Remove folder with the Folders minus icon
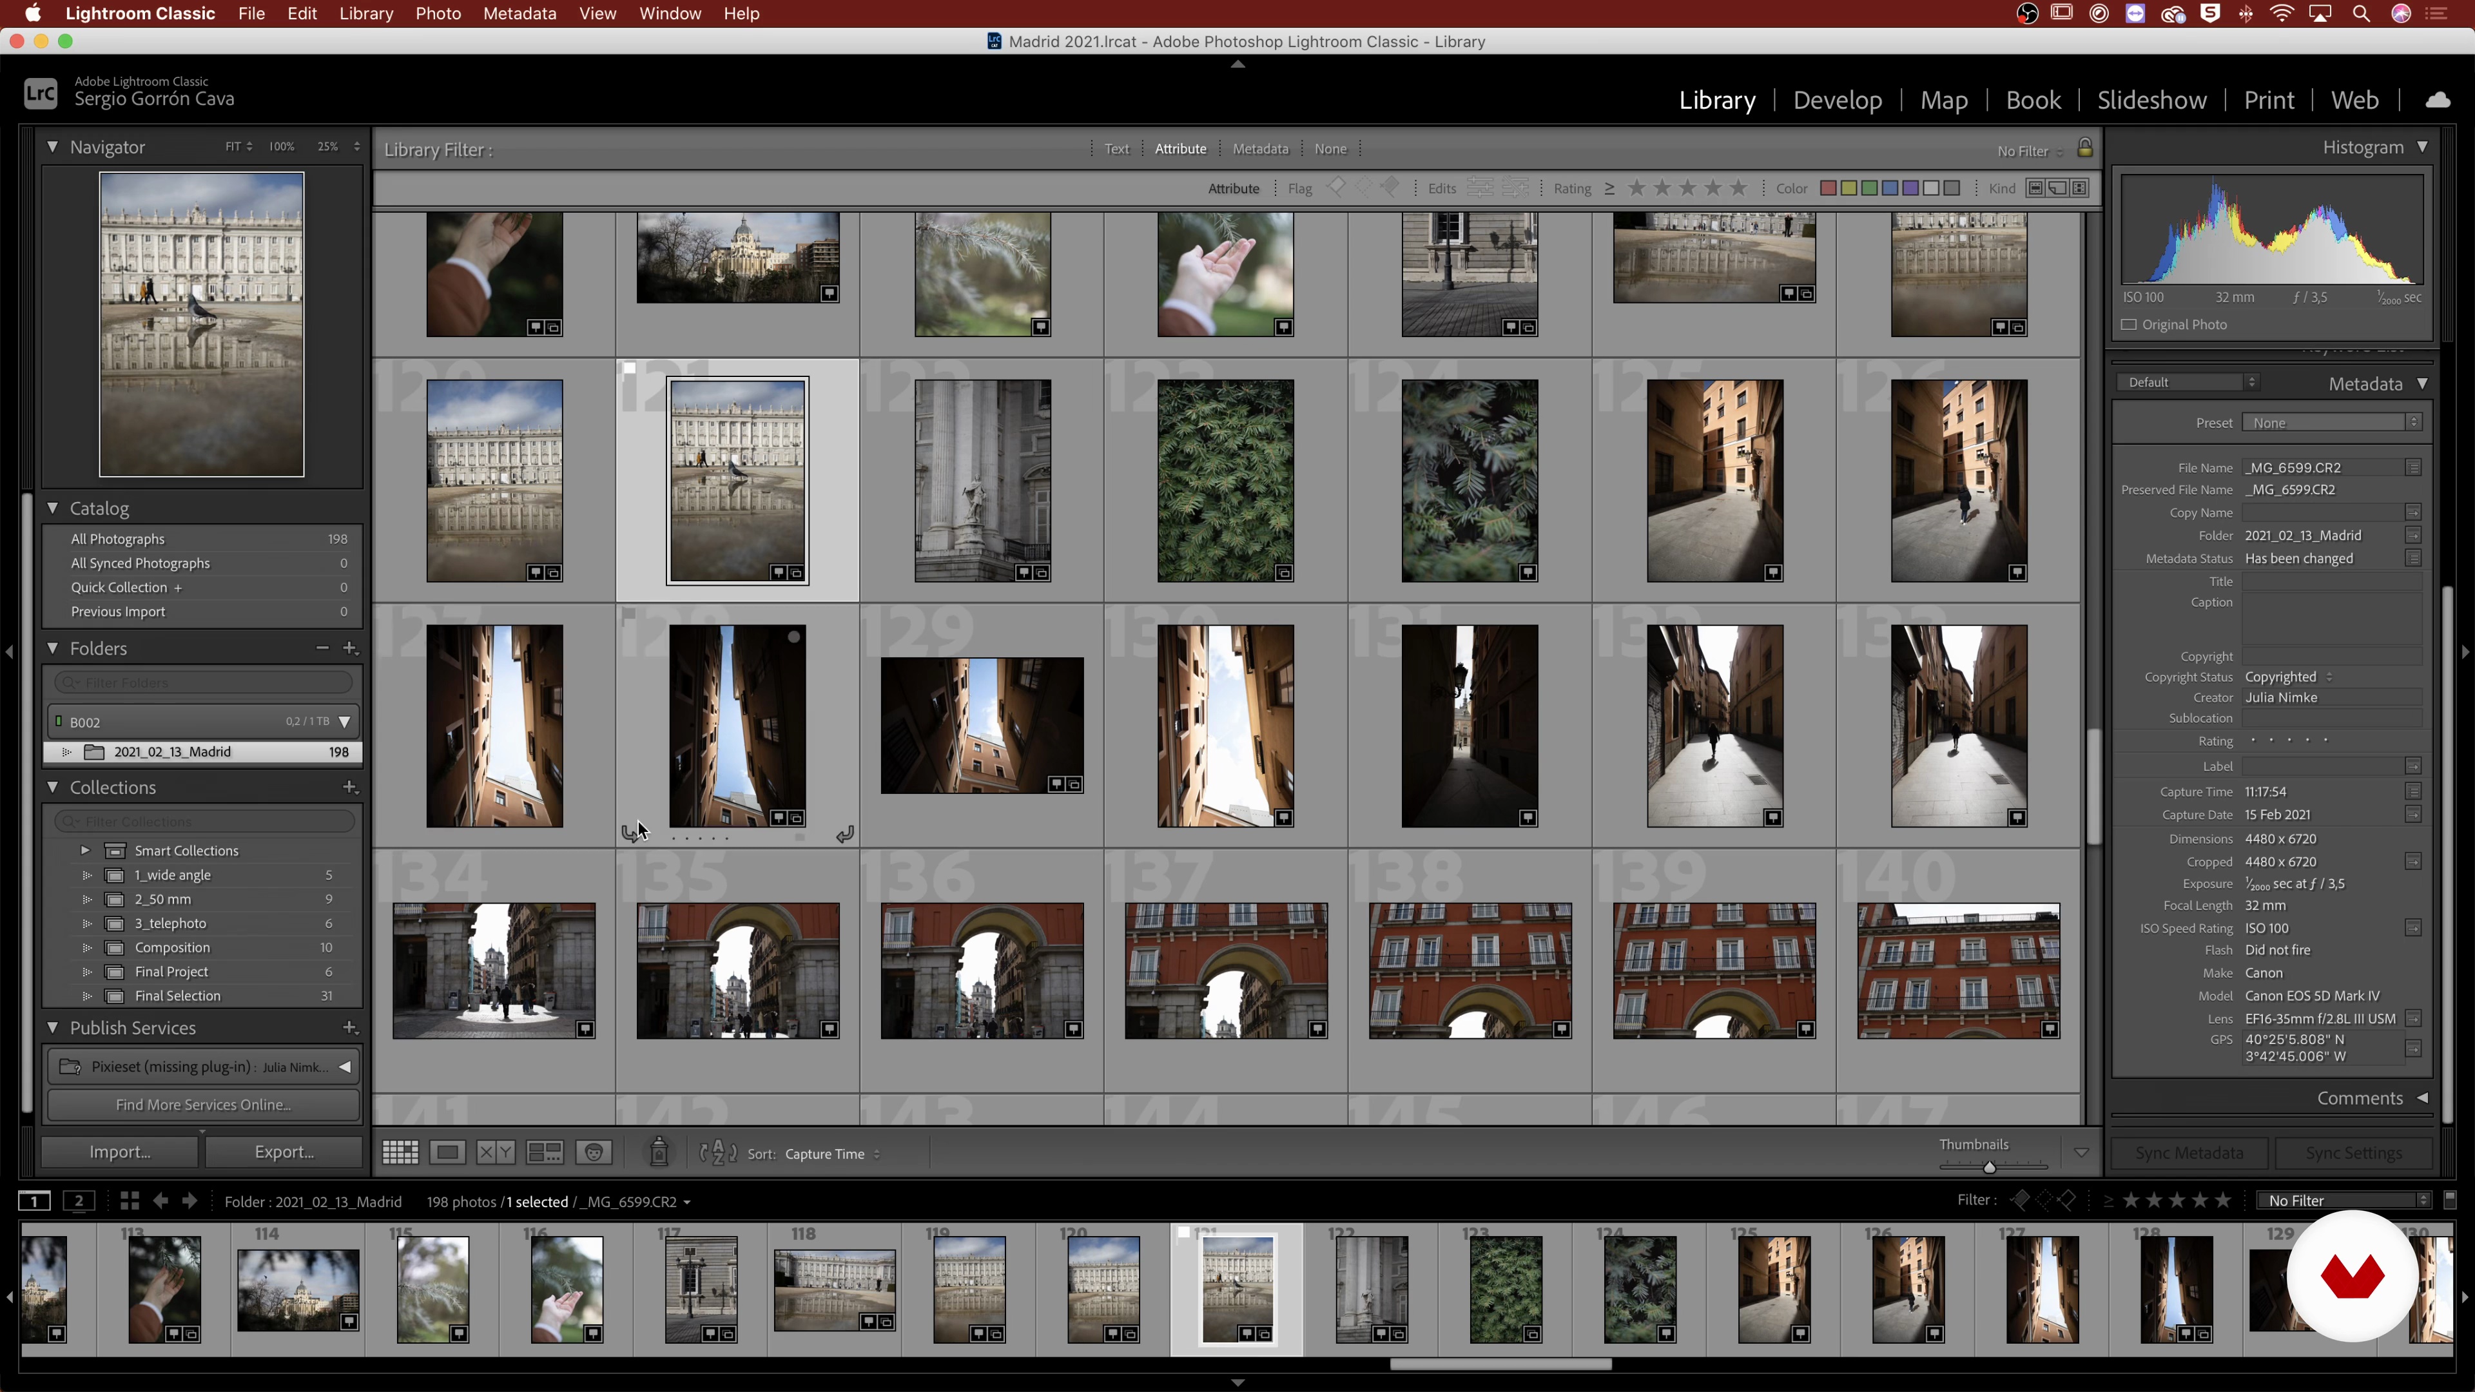The height and width of the screenshot is (1392, 2475). coord(322,648)
